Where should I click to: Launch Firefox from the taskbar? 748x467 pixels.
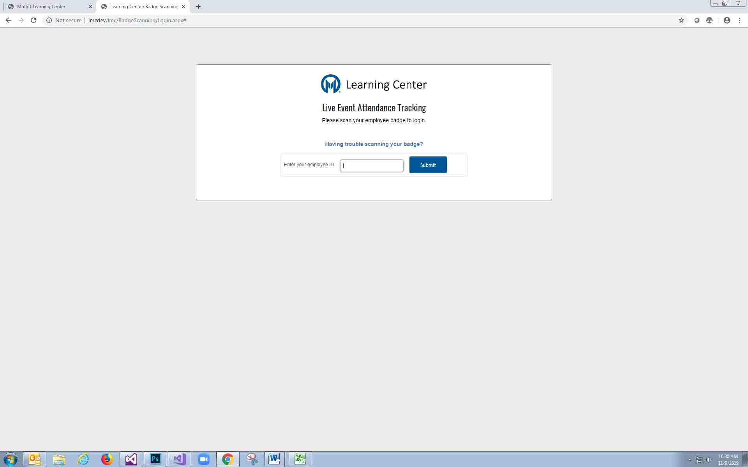pos(107,459)
